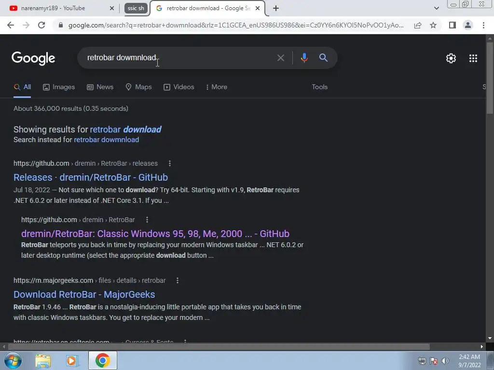Open the volume speaker tray icon

coord(445,361)
